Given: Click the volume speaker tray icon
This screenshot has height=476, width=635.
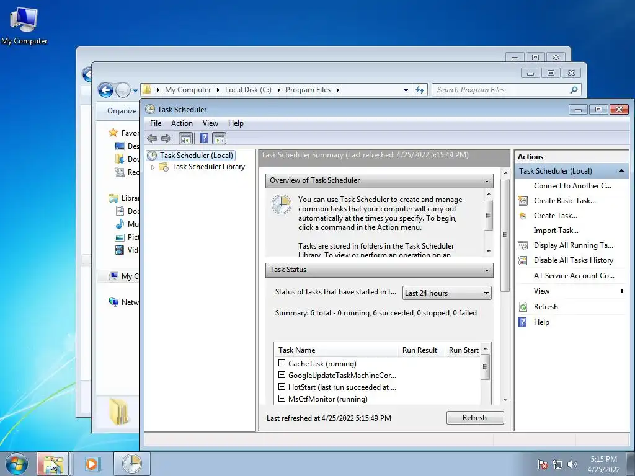Looking at the screenshot, I should pos(572,464).
